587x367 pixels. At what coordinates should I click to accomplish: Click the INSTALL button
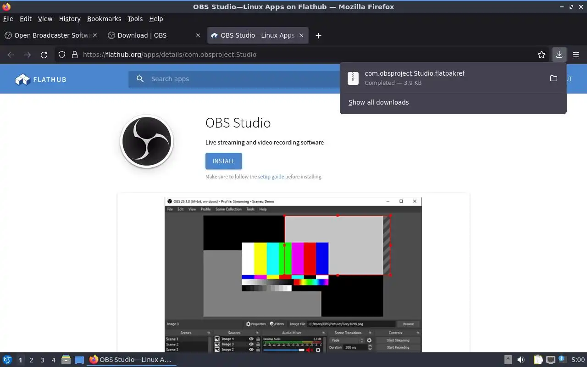click(x=224, y=161)
